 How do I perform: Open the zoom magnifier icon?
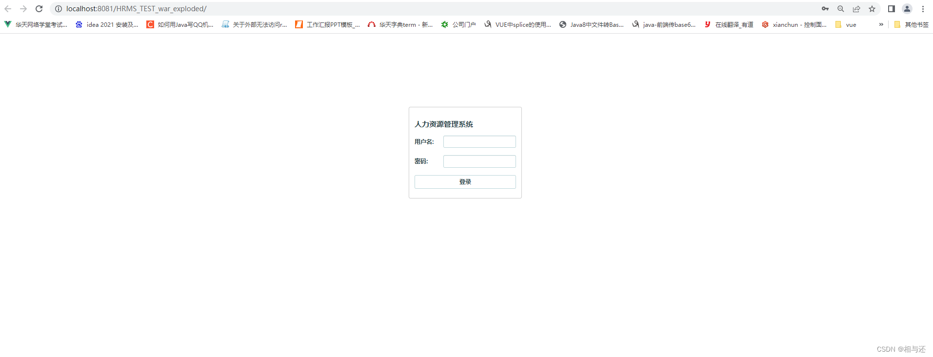[x=841, y=9]
